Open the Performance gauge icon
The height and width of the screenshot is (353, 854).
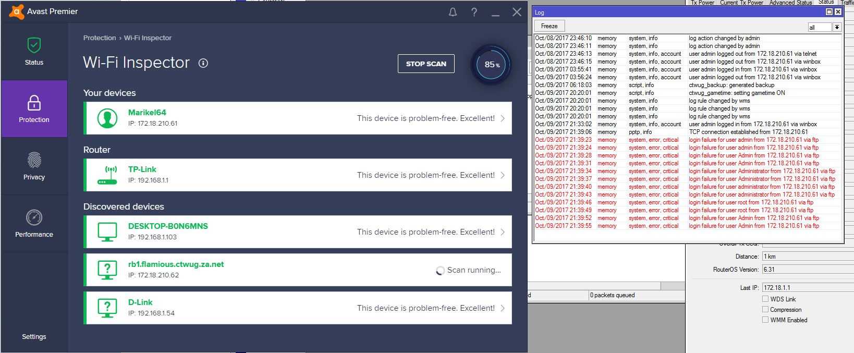click(34, 217)
